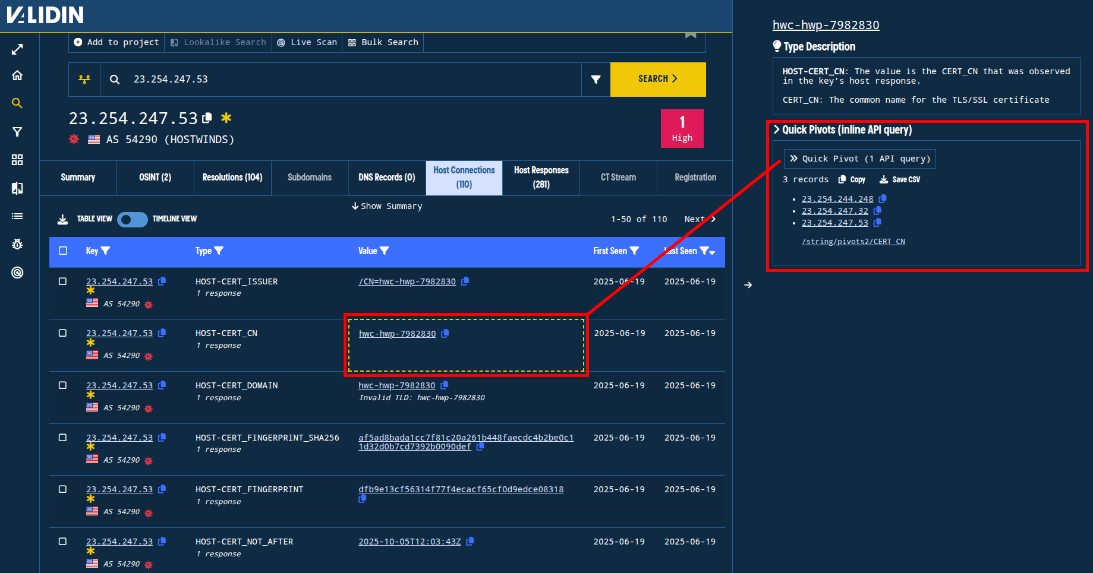Click the target radar icon in sidebar
Image resolution: width=1093 pixels, height=573 pixels.
[x=17, y=273]
